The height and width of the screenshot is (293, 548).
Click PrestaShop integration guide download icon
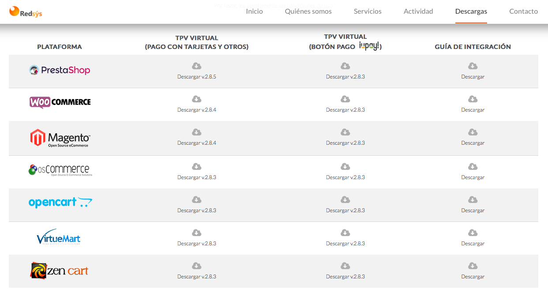(x=473, y=66)
